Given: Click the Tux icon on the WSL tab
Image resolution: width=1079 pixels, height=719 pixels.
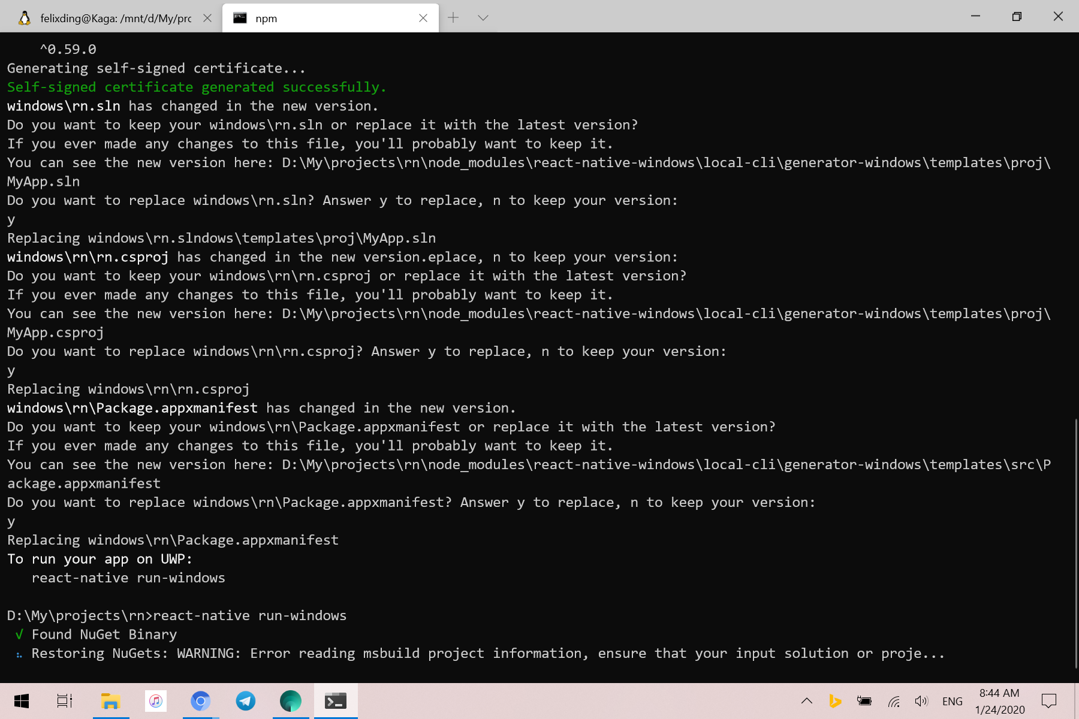Looking at the screenshot, I should coord(23,17).
